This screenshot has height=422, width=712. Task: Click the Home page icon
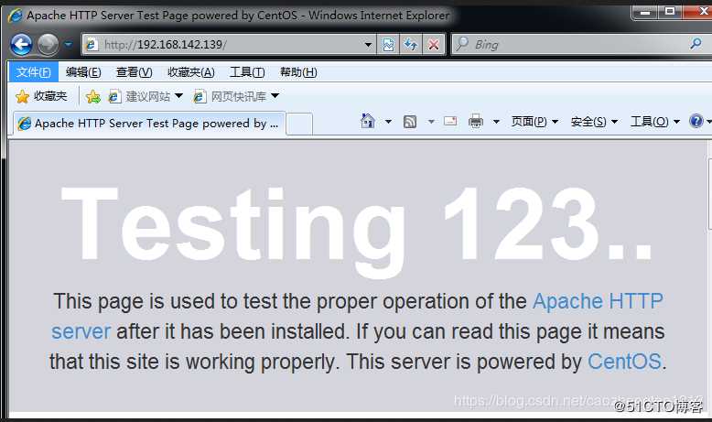tap(367, 121)
